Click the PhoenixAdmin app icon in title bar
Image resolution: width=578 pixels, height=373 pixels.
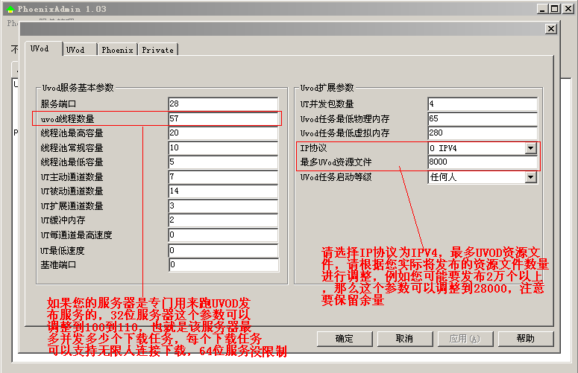coord(10,9)
